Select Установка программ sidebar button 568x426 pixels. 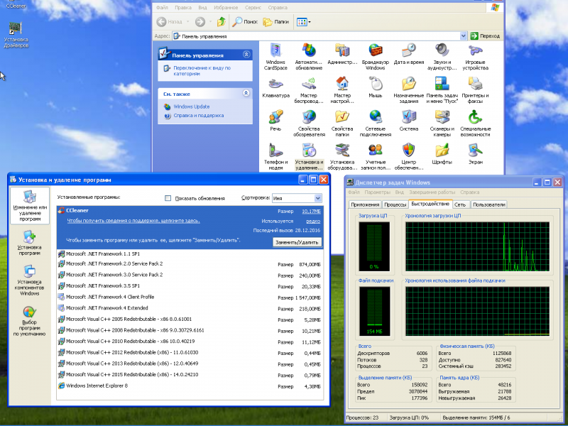[30, 243]
